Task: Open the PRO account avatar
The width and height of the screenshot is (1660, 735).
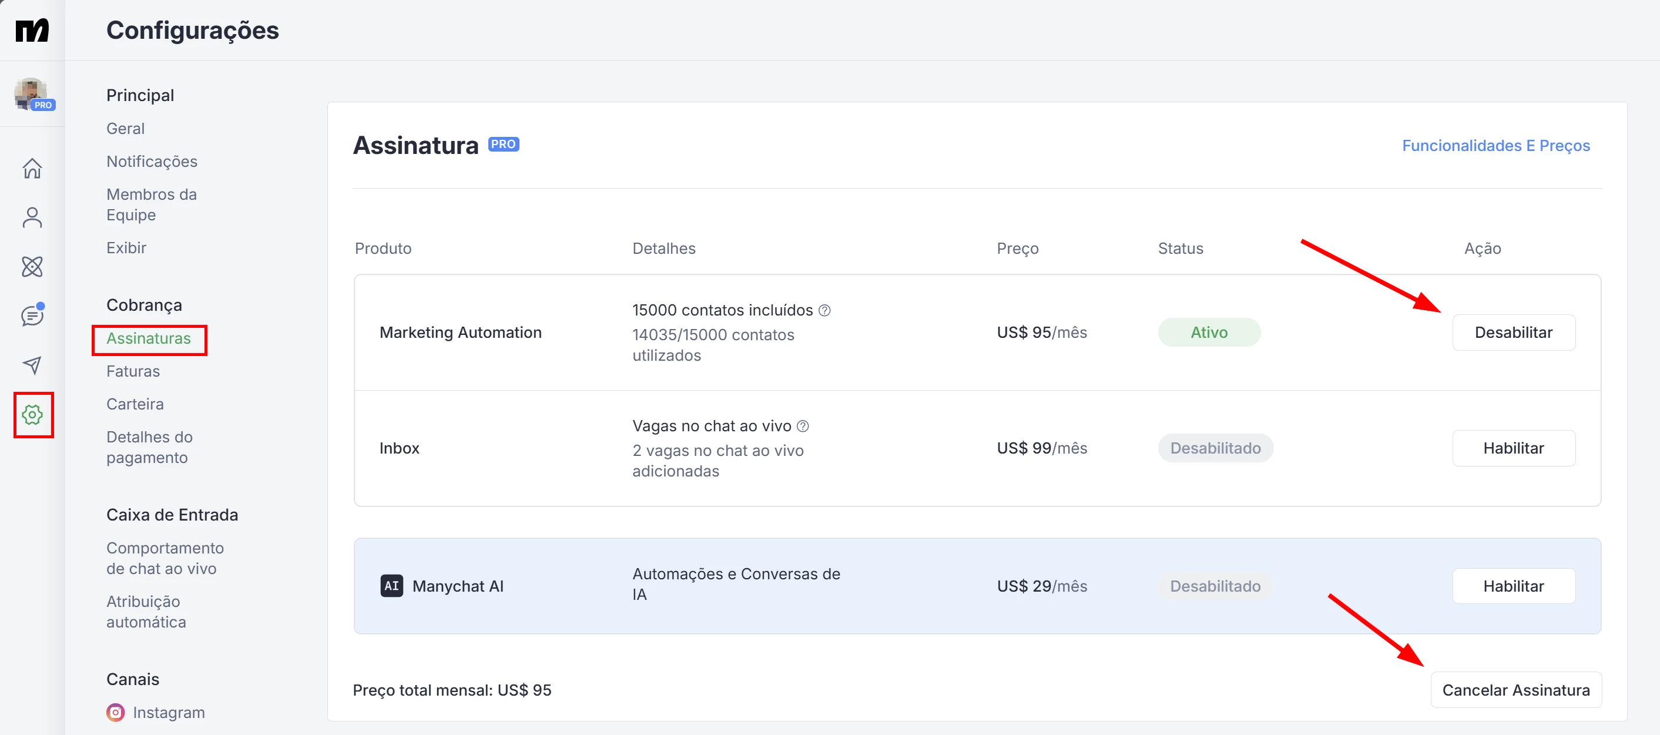Action: 32,94
